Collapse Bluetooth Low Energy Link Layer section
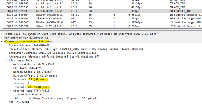Image resolution: width=202 pixels, height=111 pixels. point(2,42)
